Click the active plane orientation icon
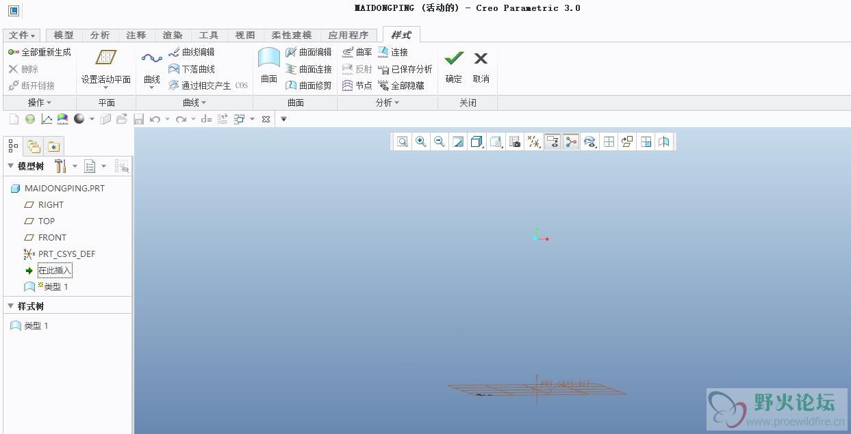 [627, 141]
